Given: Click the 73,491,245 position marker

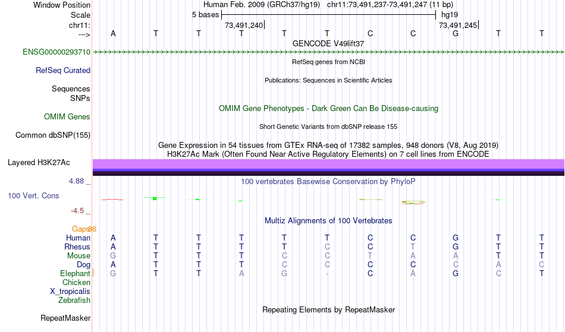Looking at the screenshot, I should (x=458, y=26).
